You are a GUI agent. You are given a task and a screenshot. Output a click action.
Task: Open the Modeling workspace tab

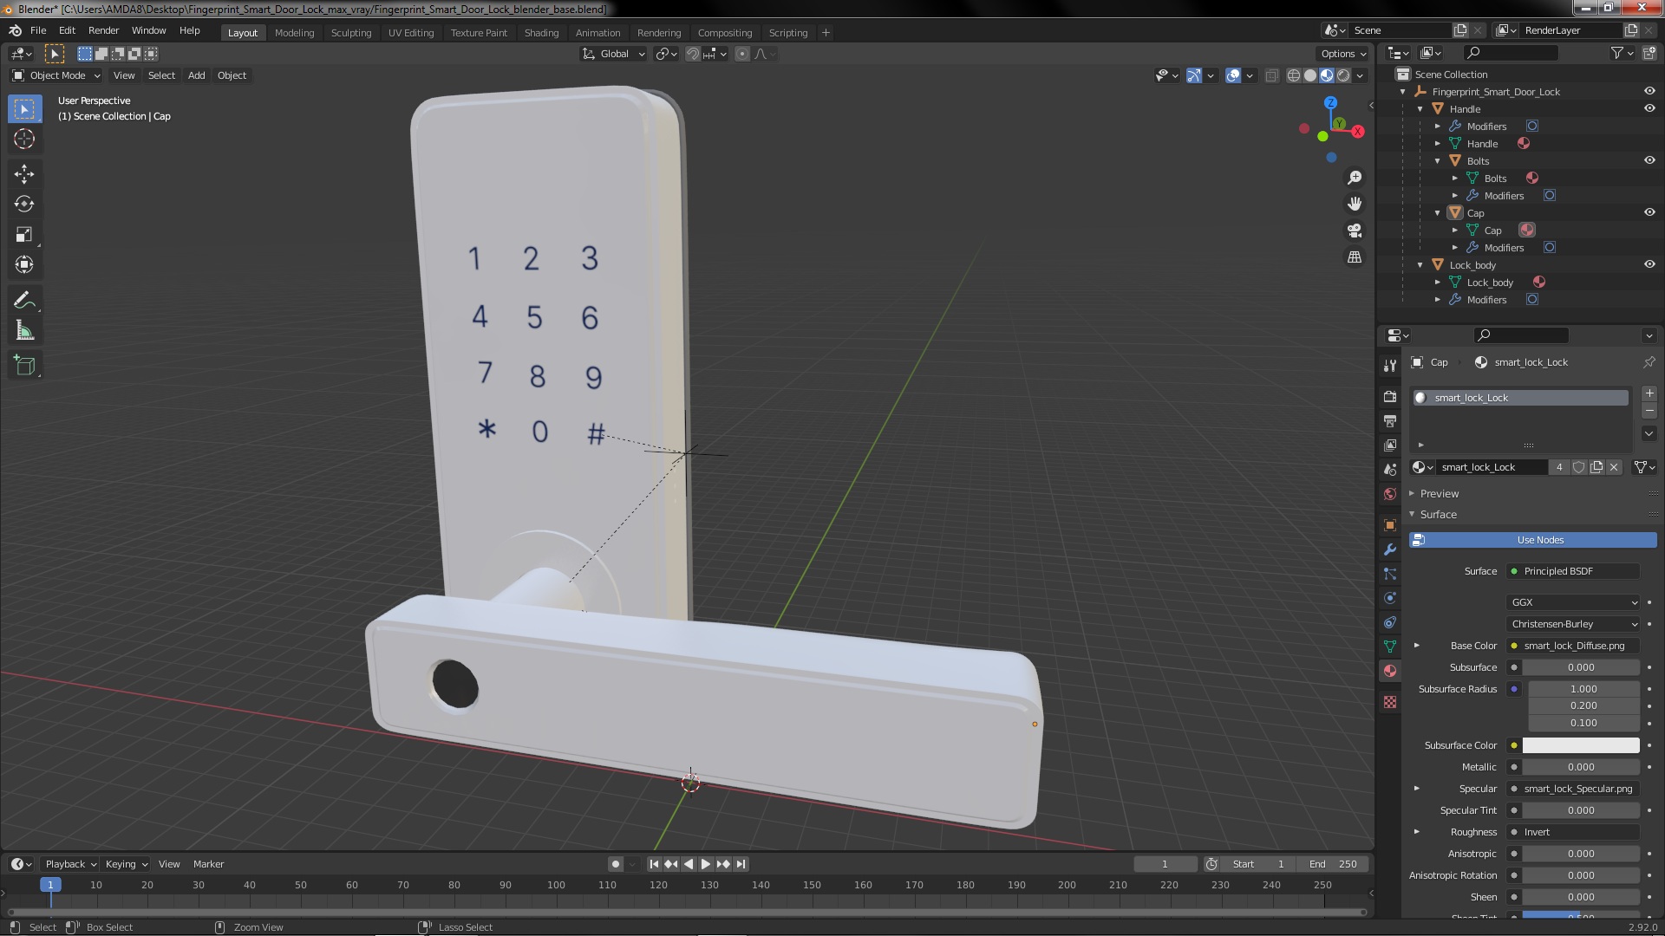click(293, 31)
